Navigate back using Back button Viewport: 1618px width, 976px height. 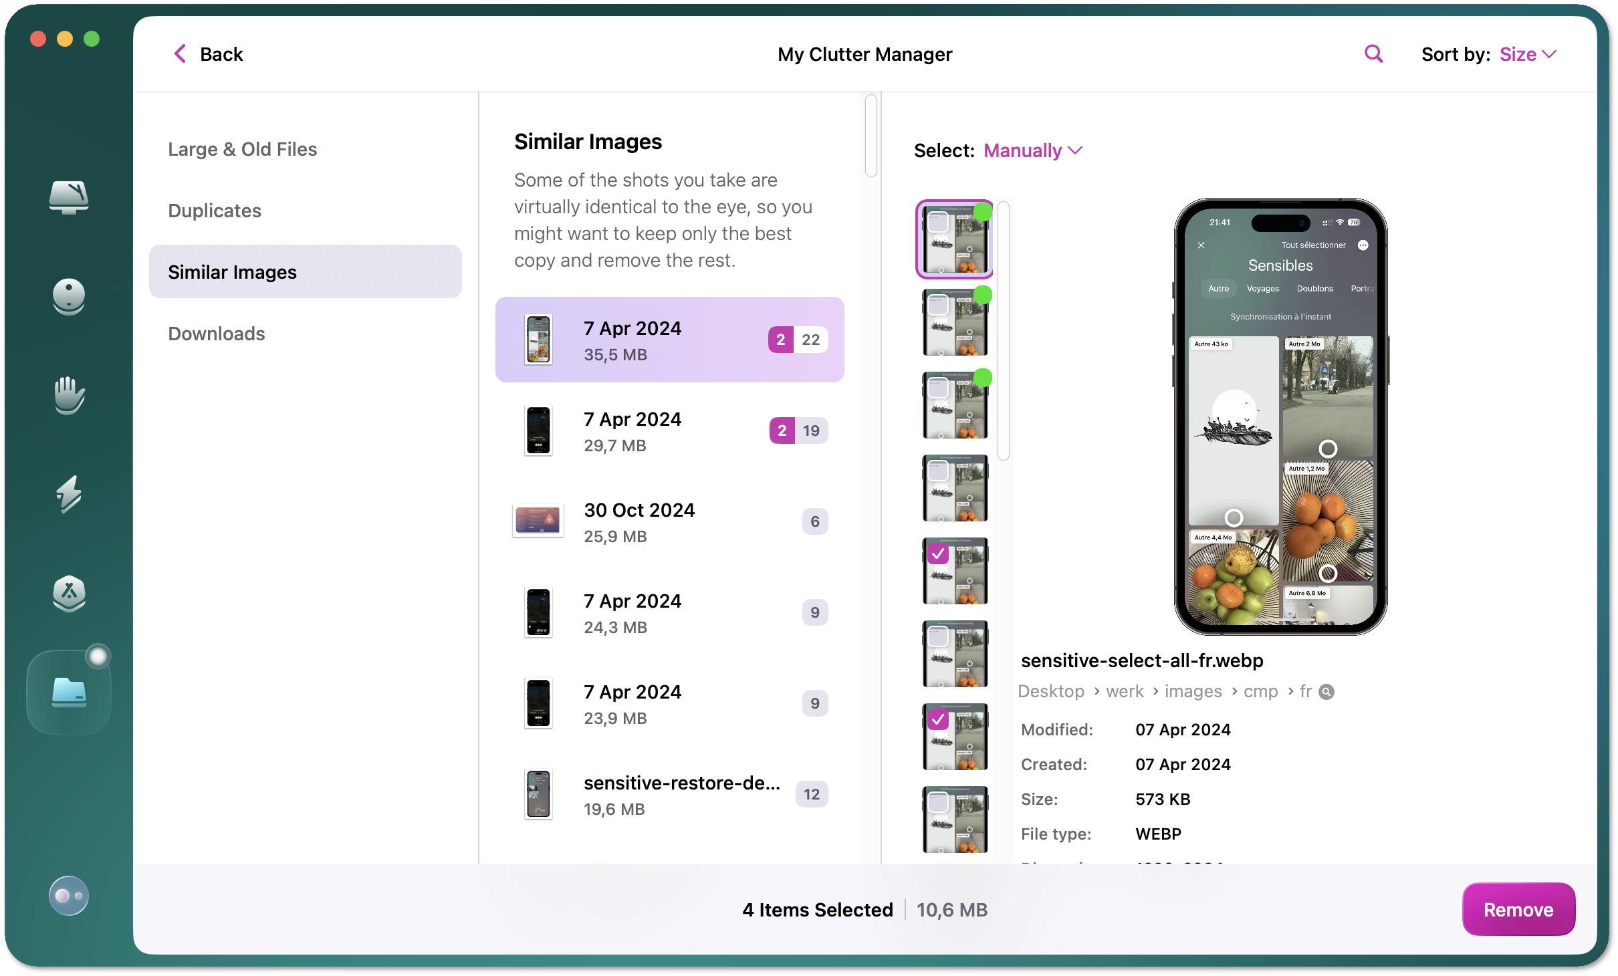pos(208,54)
